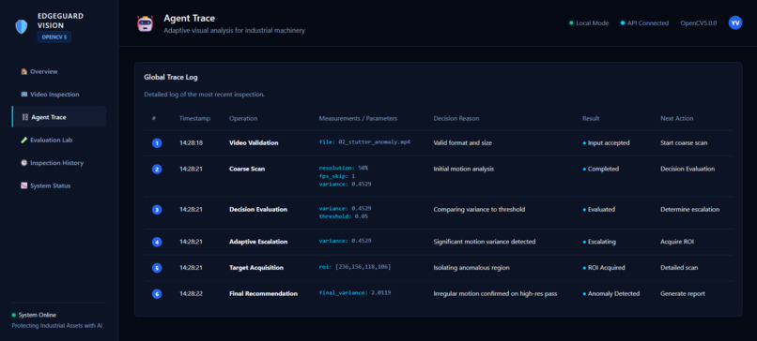Open the Evaluation Lab section
Viewport: 757px width, 341px height.
(x=59, y=141)
